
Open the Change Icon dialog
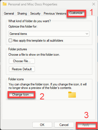(22, 95)
